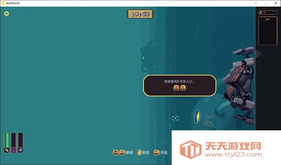Click the F key icon beside 升级
Screen dimensions: 281x165
pos(156,152)
